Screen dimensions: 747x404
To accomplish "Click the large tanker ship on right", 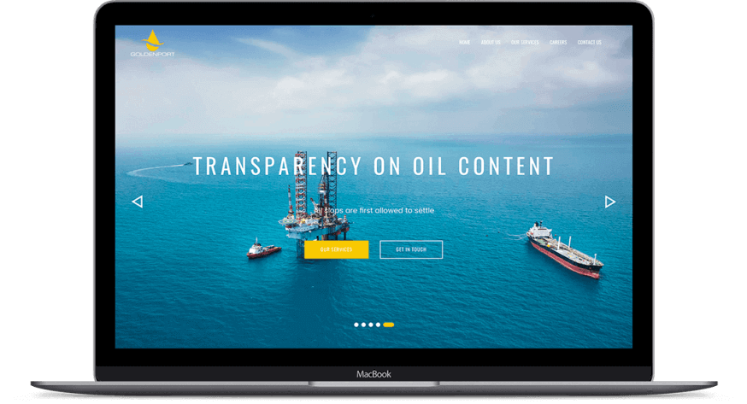I will point(562,250).
